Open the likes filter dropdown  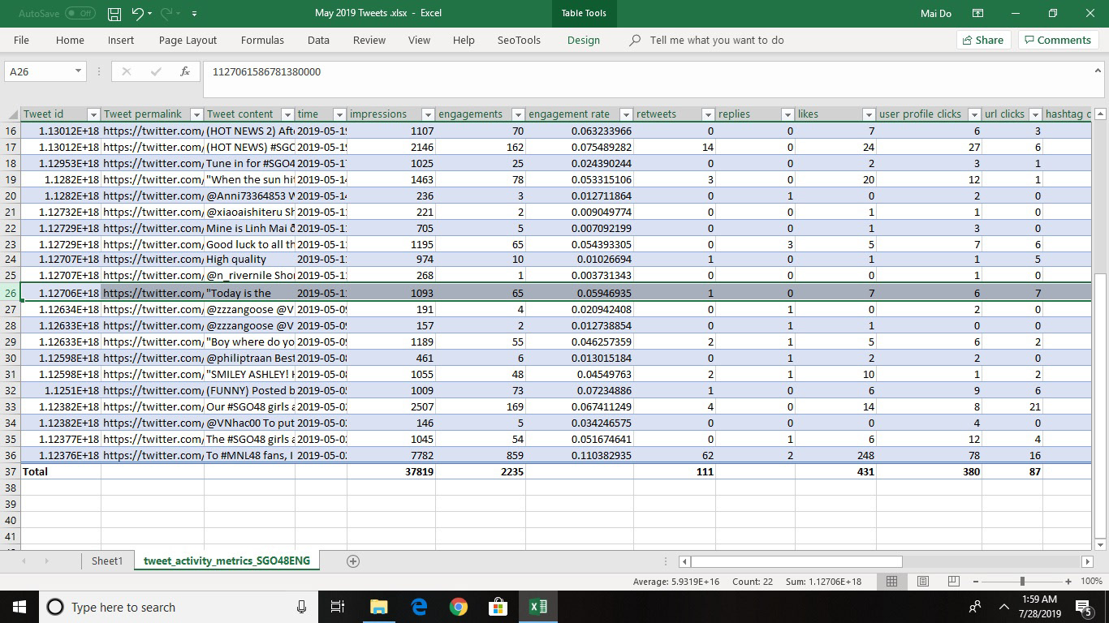[x=869, y=114]
